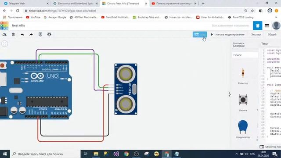Redo action with forward arrow
This screenshot has width=281, height=158.
point(31,34)
